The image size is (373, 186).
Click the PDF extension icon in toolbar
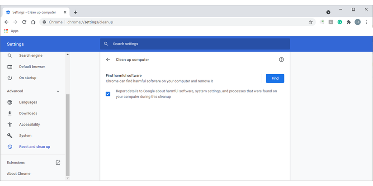click(331, 22)
